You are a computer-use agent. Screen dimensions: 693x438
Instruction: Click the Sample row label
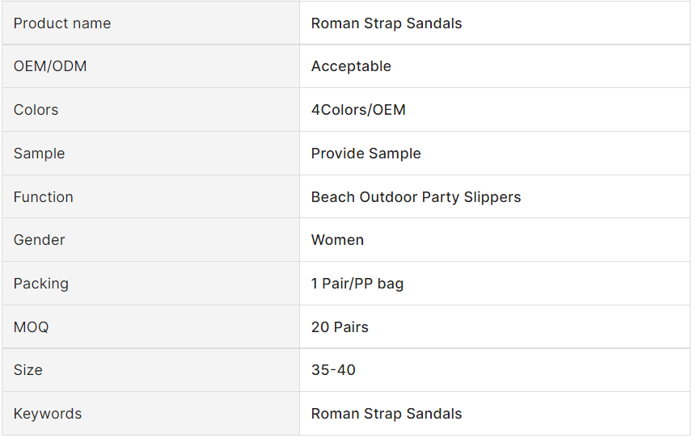[x=39, y=154]
